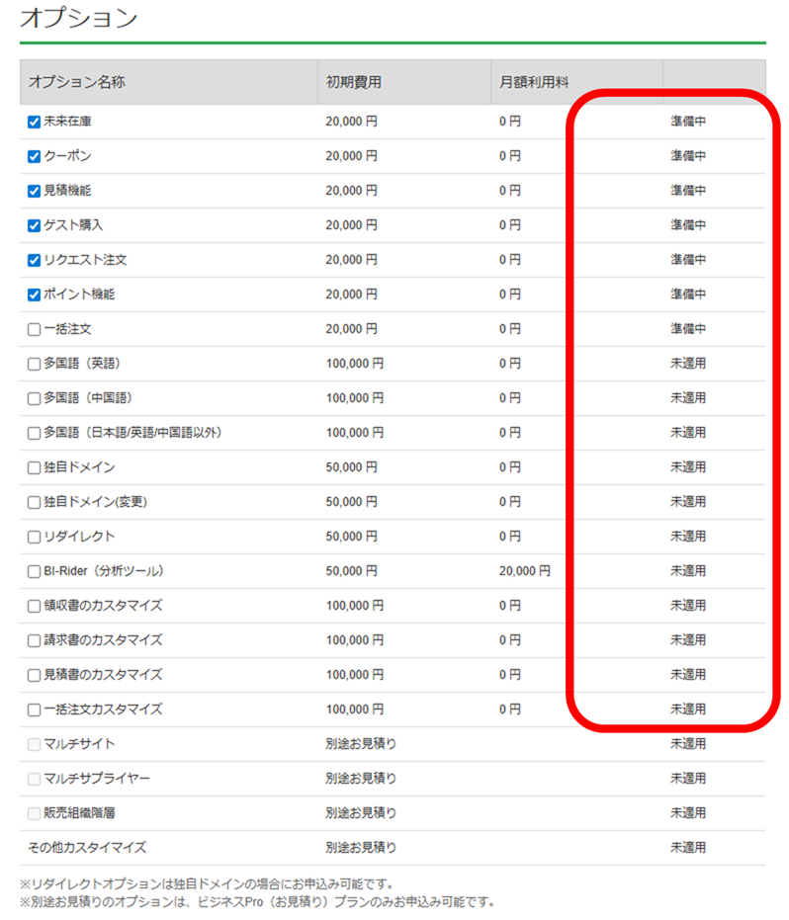Check the 多国語（英語） option
The height and width of the screenshot is (920, 789).
click(x=34, y=364)
